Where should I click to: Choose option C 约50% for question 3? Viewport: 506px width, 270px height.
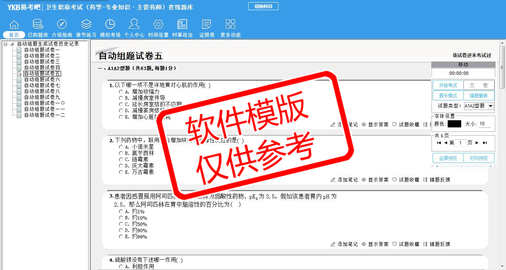[x=121, y=224]
